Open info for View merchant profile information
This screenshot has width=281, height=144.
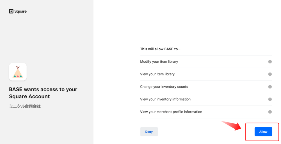point(270,112)
